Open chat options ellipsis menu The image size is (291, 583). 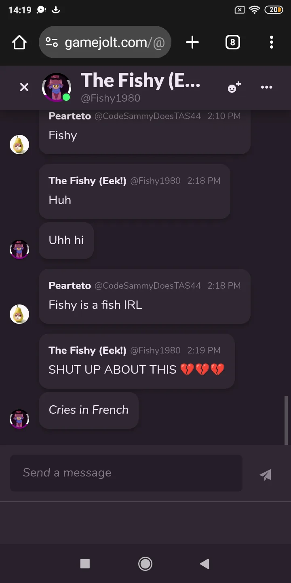pos(266,87)
